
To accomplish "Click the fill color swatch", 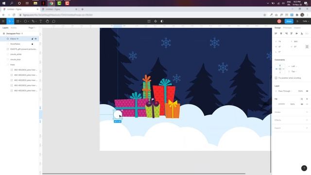I will click(276, 104).
